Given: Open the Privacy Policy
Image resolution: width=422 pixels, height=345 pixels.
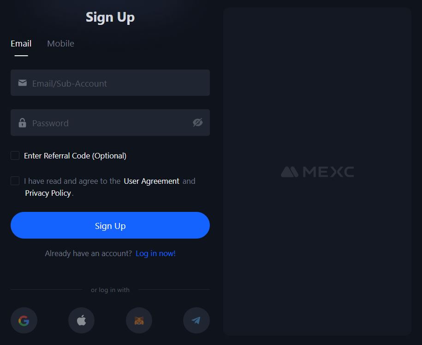Looking at the screenshot, I should [x=48, y=193].
